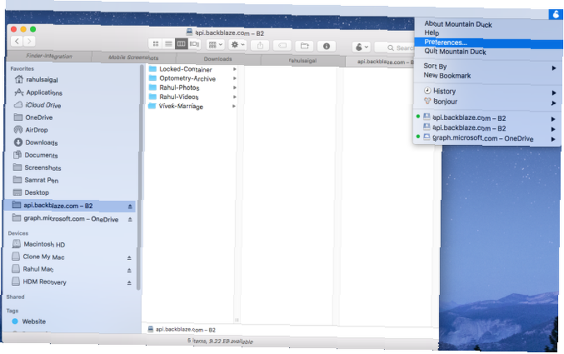Switch Finder to column view

pos(181,44)
